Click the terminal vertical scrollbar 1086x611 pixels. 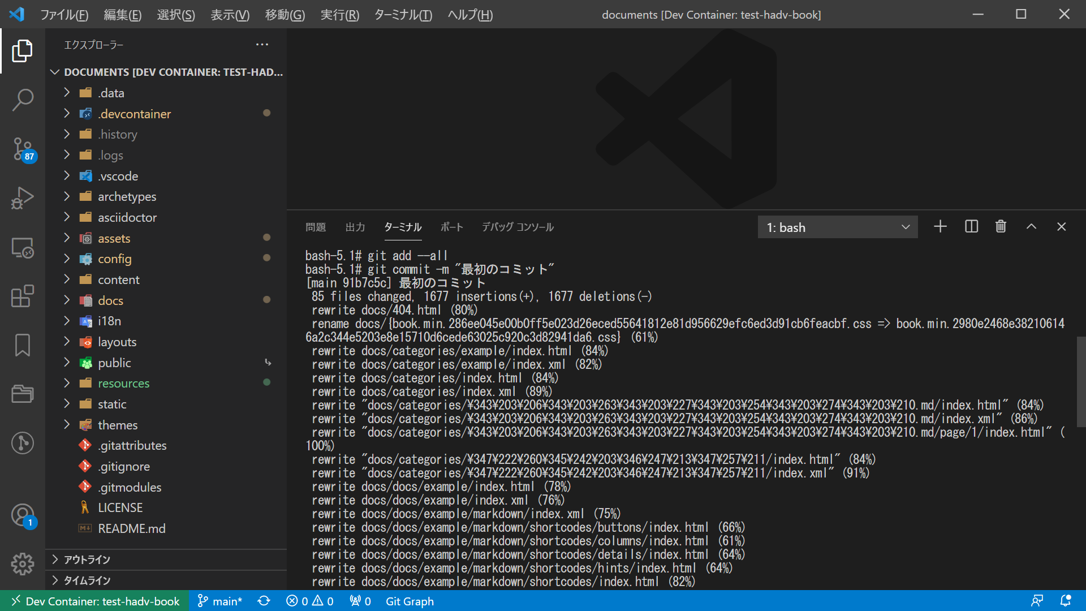1081,382
